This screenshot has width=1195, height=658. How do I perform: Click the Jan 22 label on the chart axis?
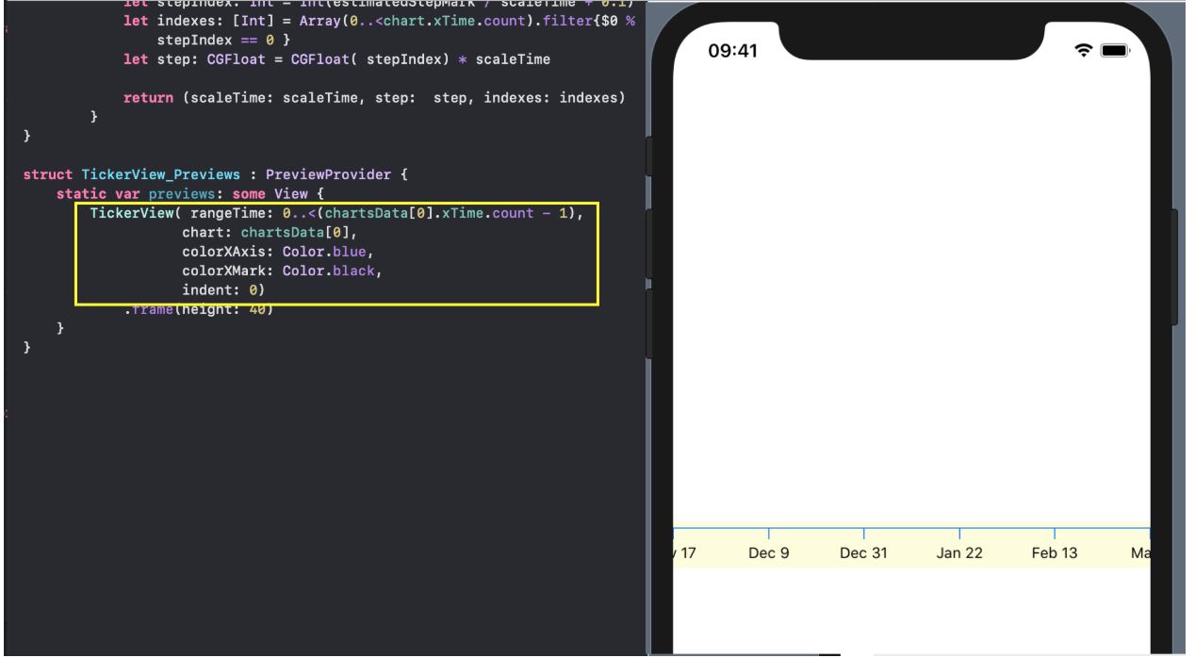(x=959, y=552)
